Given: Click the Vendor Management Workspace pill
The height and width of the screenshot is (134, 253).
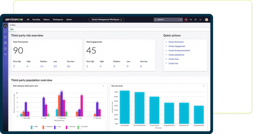Looking at the screenshot, I should 106,19.
